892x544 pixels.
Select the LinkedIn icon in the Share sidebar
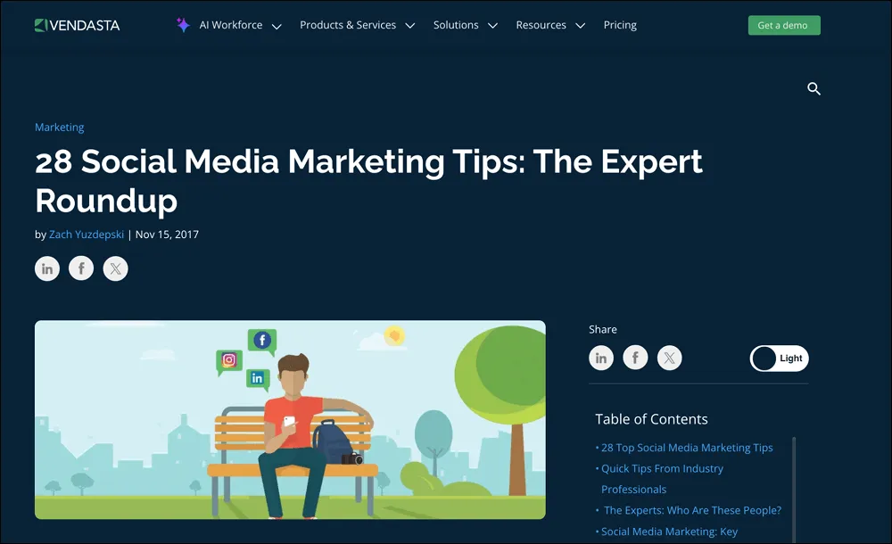[601, 358]
